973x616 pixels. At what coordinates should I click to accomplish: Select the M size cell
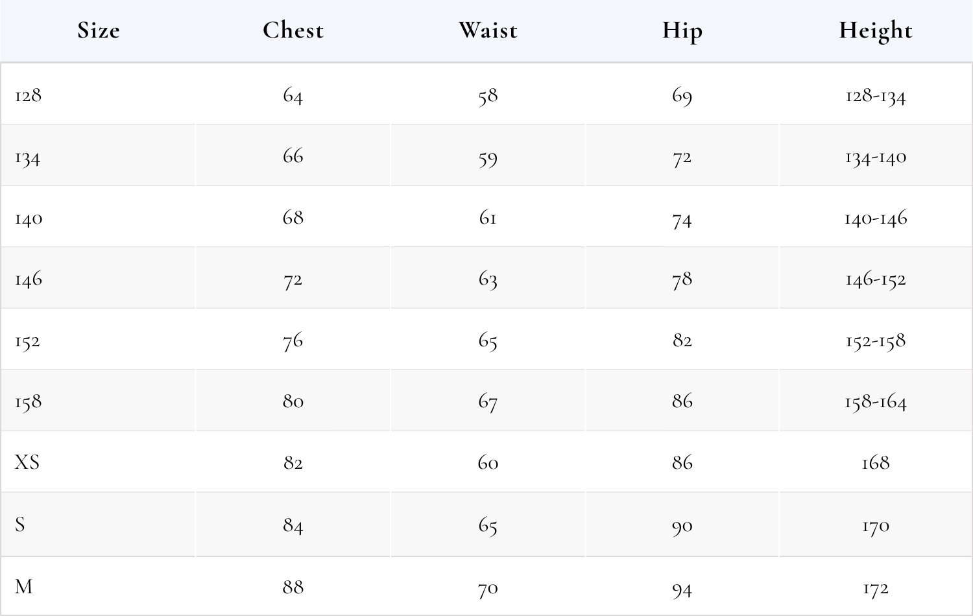point(23,587)
